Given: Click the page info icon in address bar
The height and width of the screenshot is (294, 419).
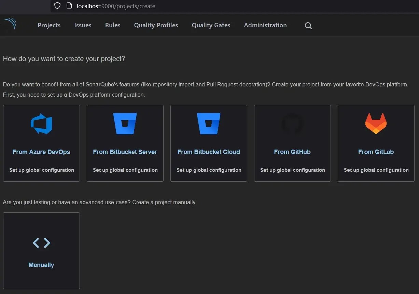Looking at the screenshot, I should coord(69,6).
